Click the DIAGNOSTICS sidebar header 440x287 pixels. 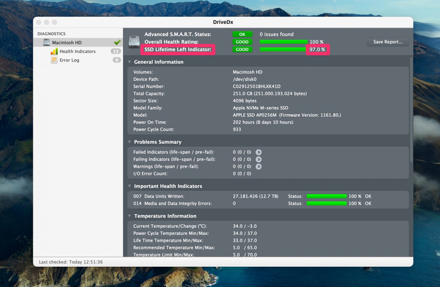(x=52, y=34)
